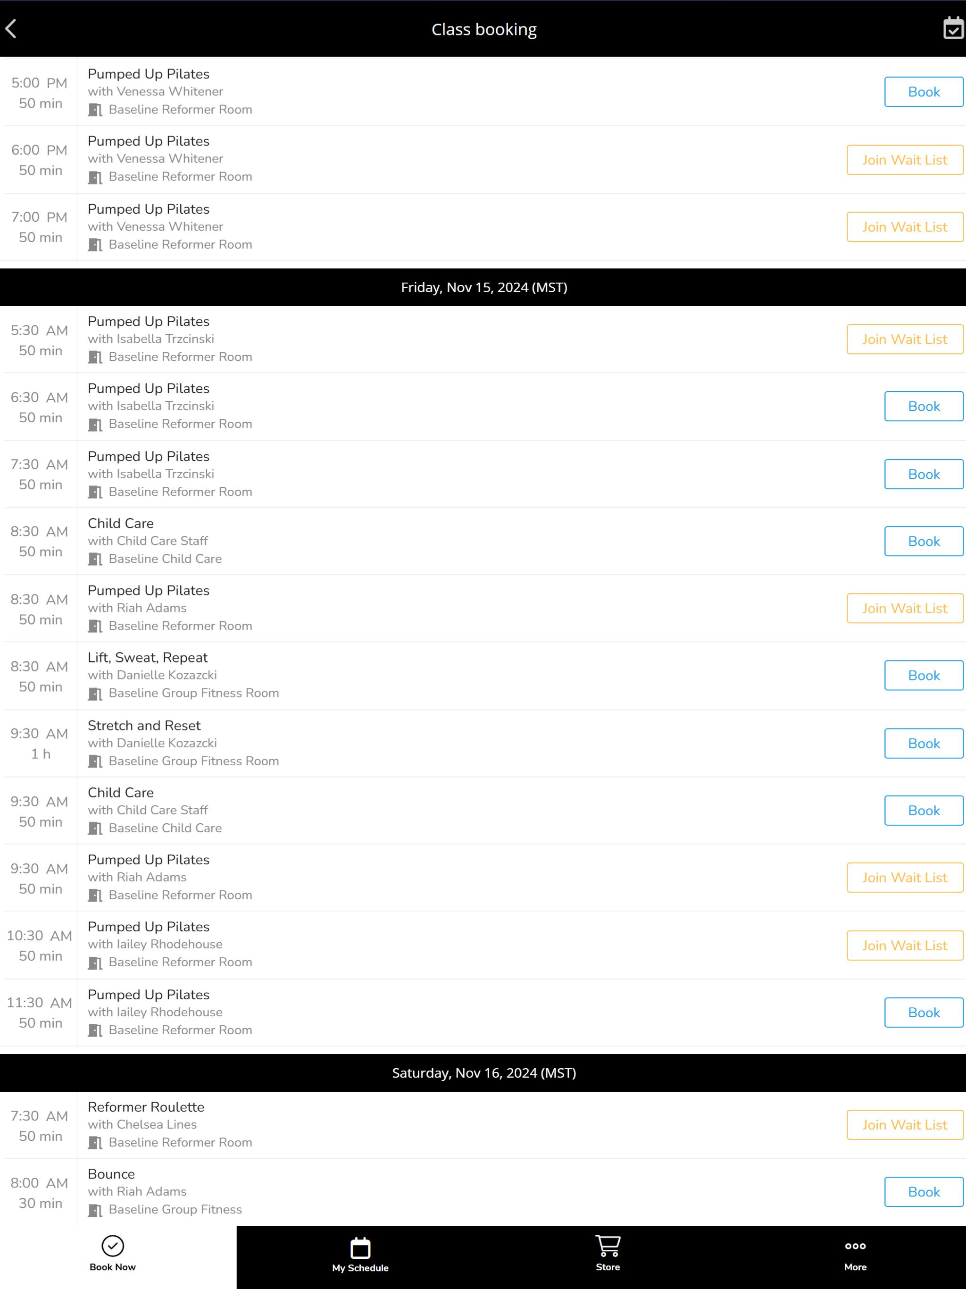Join wait list for 10:30 AM Pilates

[x=905, y=945]
